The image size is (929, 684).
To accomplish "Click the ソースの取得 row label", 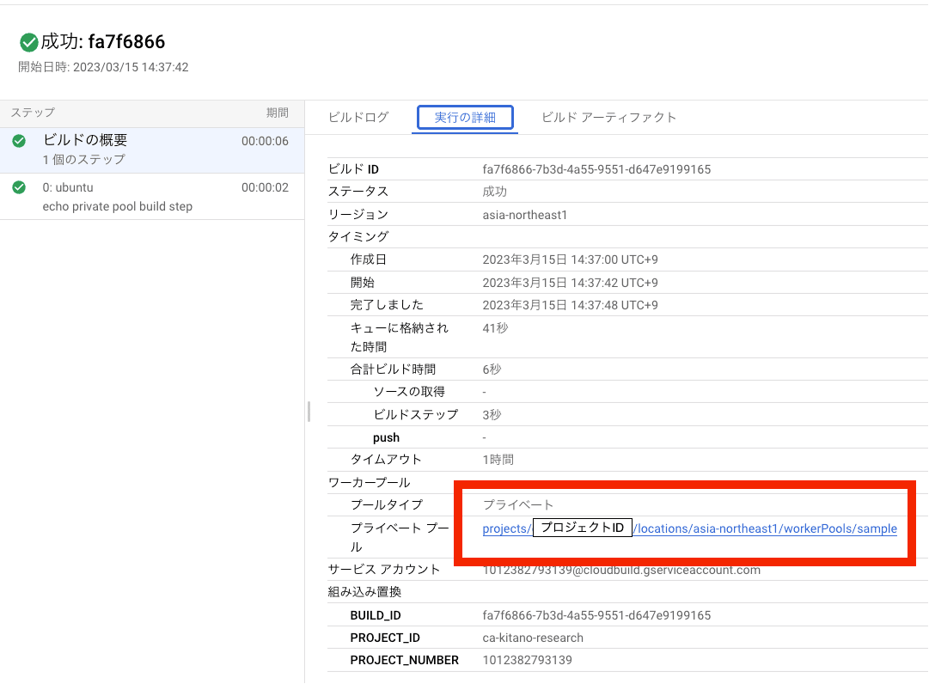I will (x=409, y=392).
